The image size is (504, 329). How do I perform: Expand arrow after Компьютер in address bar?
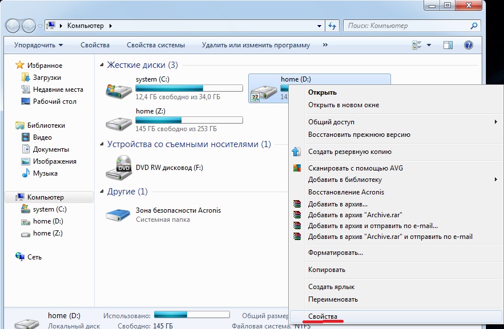[111, 26]
